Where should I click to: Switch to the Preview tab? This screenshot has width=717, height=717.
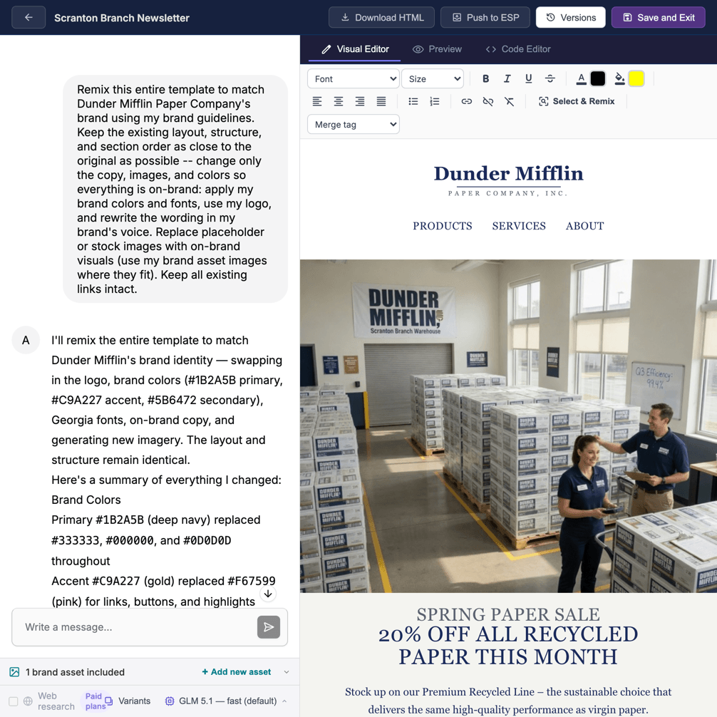437,49
